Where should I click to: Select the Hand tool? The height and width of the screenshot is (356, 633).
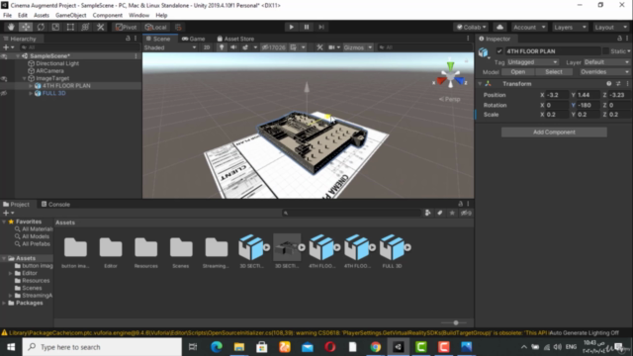pyautogui.click(x=11, y=27)
